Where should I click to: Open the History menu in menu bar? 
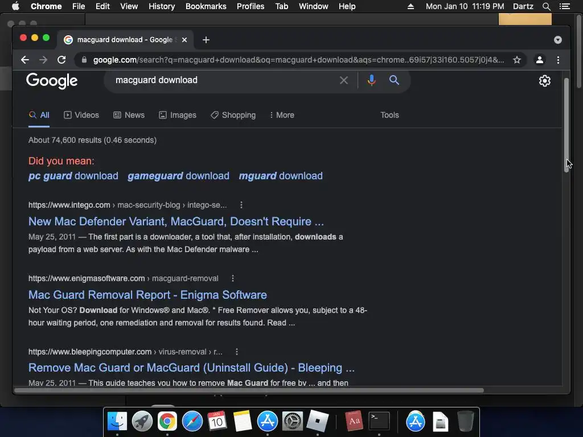(162, 6)
